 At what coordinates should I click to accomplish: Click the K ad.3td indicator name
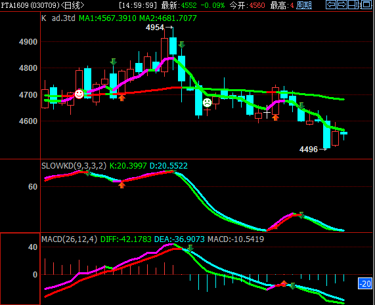pyautogui.click(x=58, y=18)
